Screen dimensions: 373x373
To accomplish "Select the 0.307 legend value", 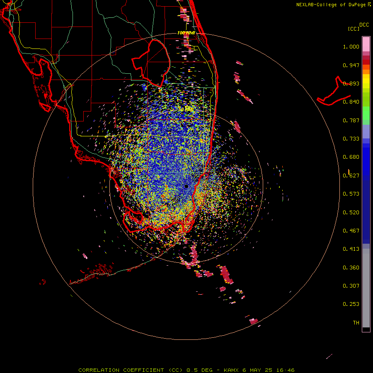I will pos(351,286).
